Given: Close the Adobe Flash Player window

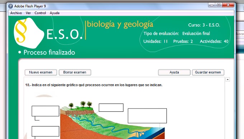Looking at the screenshot, I should coord(228,5).
